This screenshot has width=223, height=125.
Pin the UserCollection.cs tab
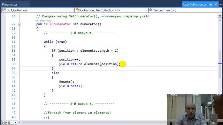(x=210, y=5)
